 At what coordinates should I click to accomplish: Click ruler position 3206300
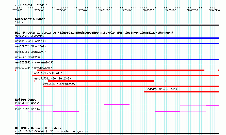click(x=215, y=10)
